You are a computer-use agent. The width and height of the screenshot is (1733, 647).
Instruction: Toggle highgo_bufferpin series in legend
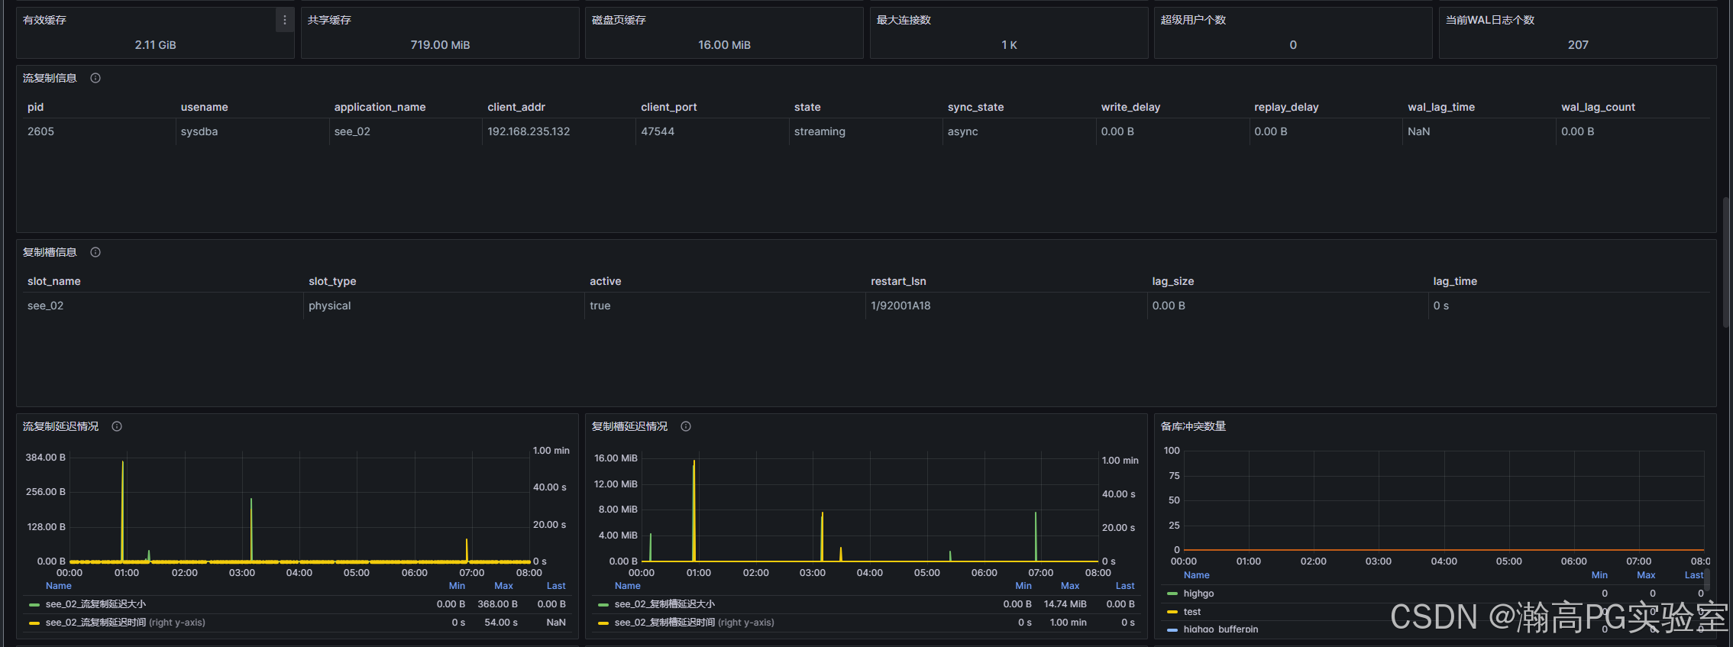[x=1221, y=629]
